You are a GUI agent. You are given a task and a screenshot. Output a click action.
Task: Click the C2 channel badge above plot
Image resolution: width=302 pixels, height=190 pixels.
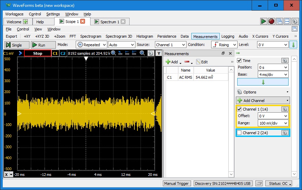(x=63, y=53)
